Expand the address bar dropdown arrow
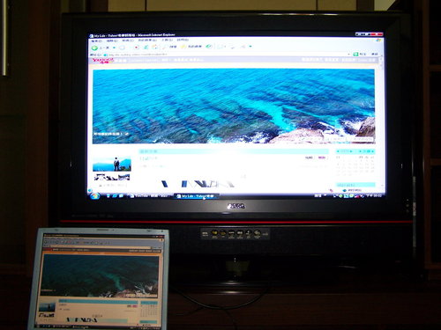Image resolution: width=441 pixels, height=330 pixels. point(349,55)
